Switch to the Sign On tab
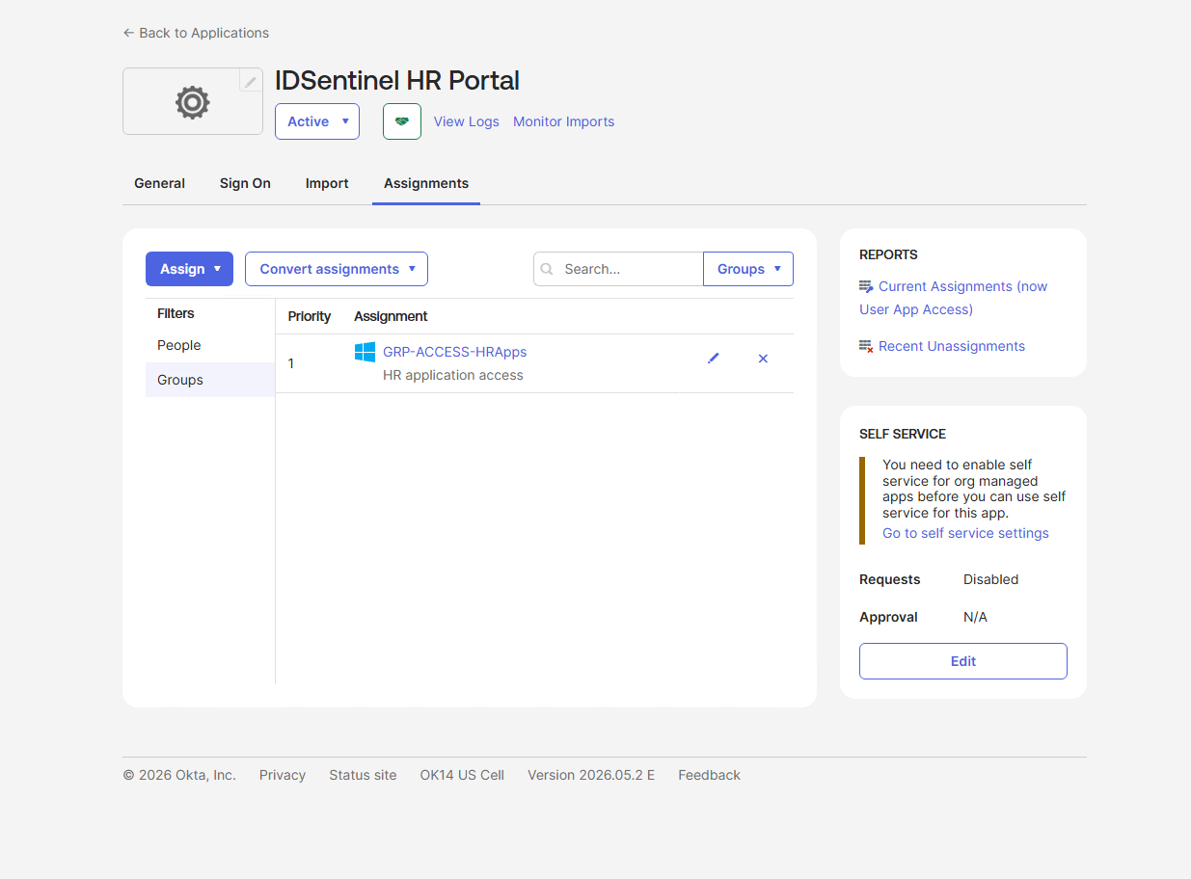The width and height of the screenshot is (1191, 879). (245, 183)
